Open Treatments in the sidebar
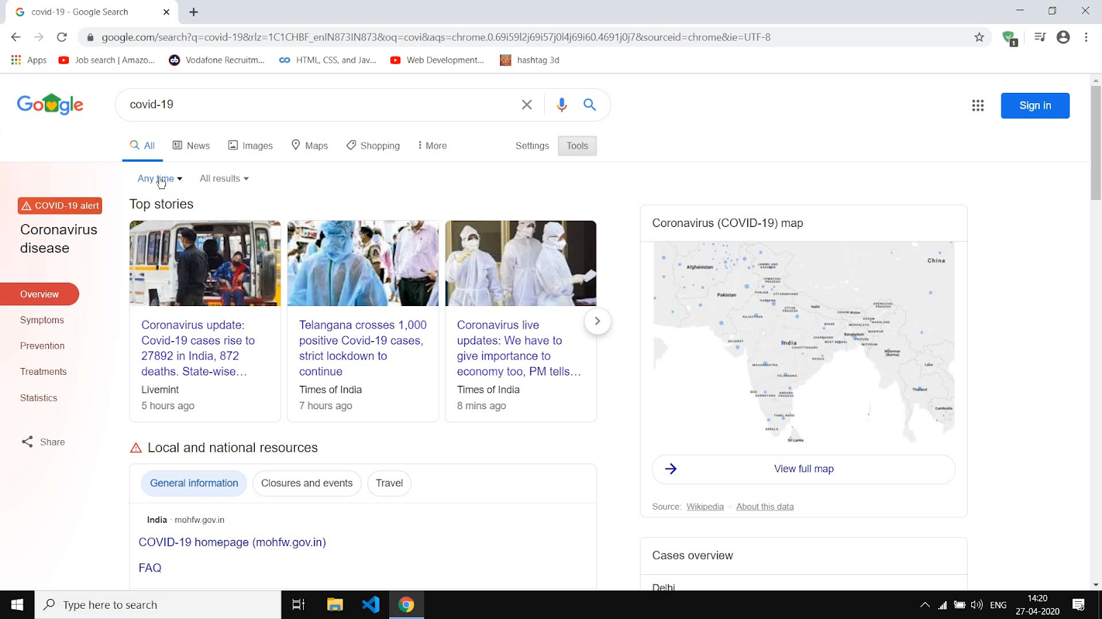The width and height of the screenshot is (1102, 619). coord(43,371)
